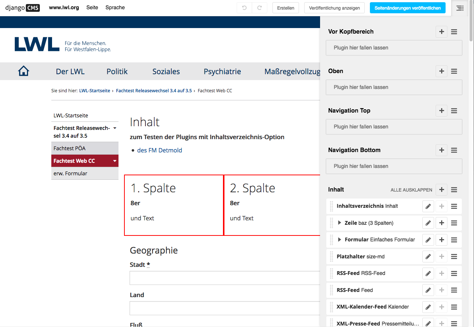Open menu for Inhaltsverzeichnis plugin
474x327 pixels.
tap(454, 206)
